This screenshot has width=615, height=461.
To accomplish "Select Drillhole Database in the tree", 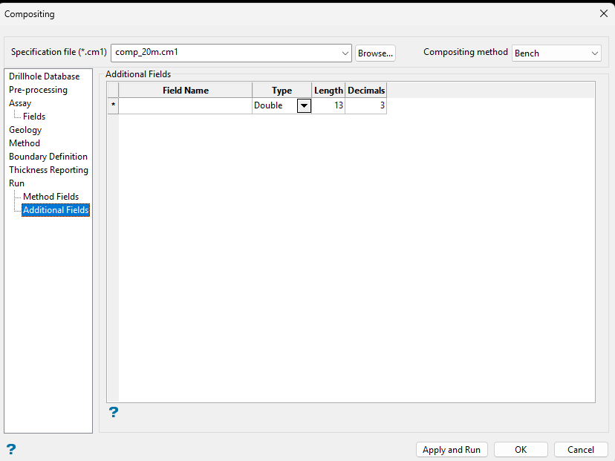I will tap(45, 76).
